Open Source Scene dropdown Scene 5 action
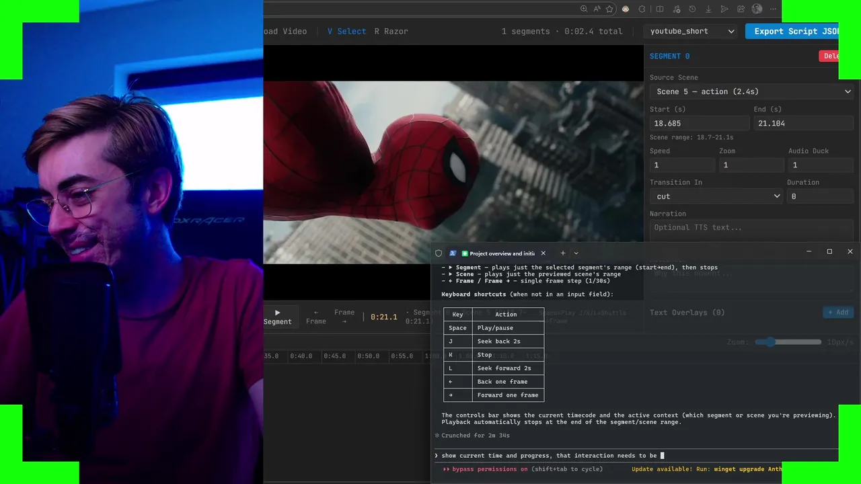The height and width of the screenshot is (484, 861). [x=752, y=91]
